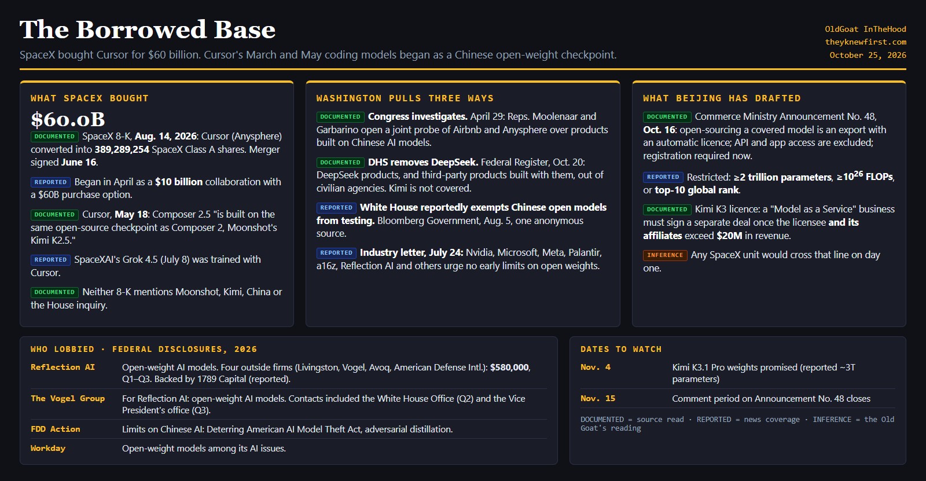The width and height of the screenshot is (926, 481).
Task: Select the 'Workday' row label
Action: point(48,448)
